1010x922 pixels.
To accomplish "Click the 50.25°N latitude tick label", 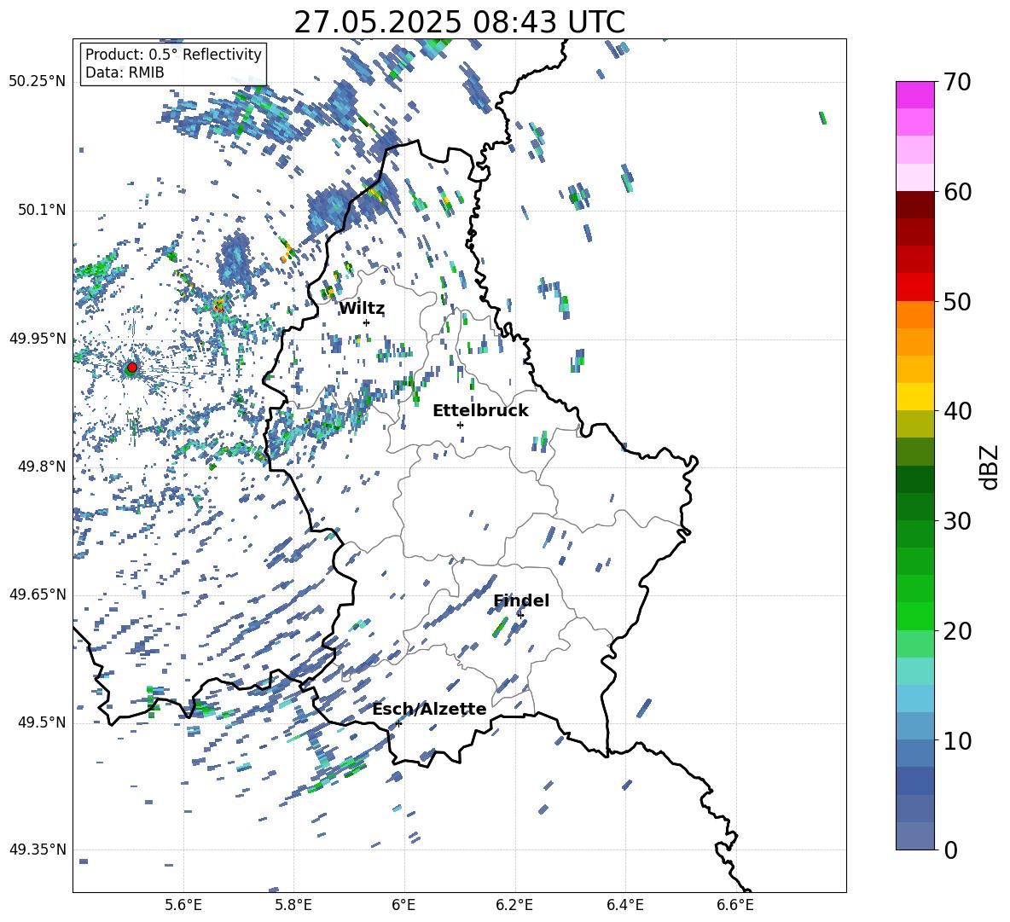I will [38, 82].
